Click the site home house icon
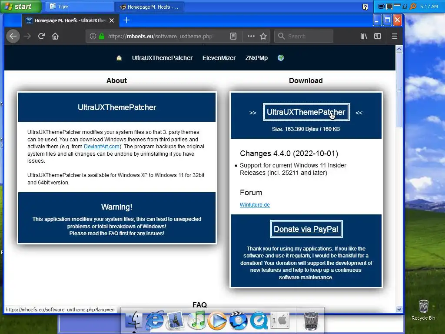Image resolution: width=445 pixels, height=334 pixels. tap(119, 58)
